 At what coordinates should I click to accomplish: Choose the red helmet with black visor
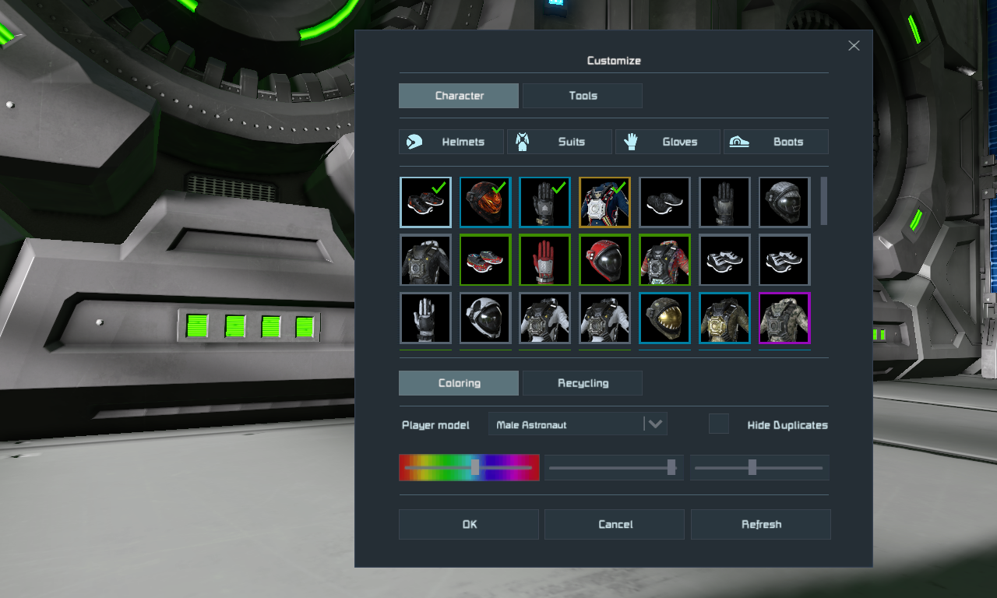[x=605, y=260]
